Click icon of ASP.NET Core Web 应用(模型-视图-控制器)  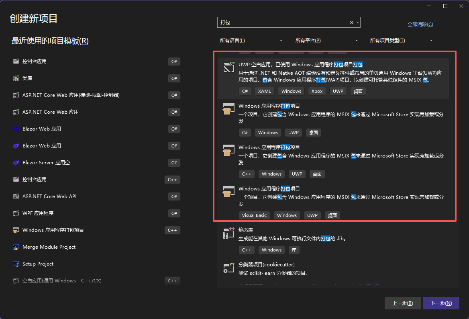coord(16,95)
